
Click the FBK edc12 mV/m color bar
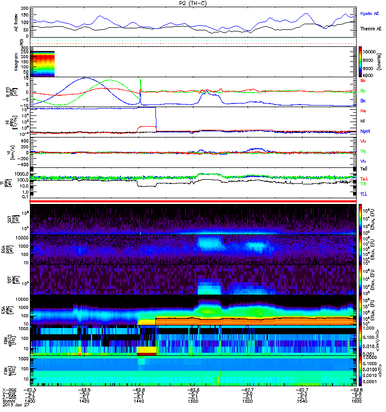pyautogui.click(x=360, y=341)
